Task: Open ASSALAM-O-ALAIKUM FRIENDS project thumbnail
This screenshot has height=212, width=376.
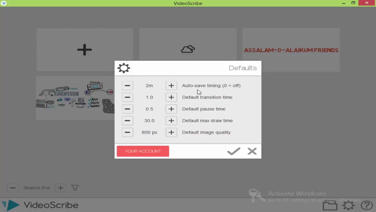Action: pyautogui.click(x=291, y=50)
